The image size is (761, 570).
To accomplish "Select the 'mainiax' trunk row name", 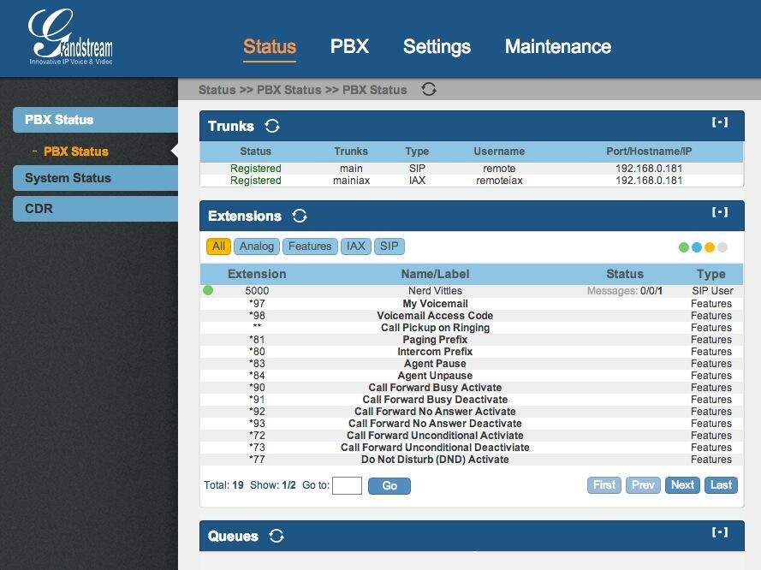I will pyautogui.click(x=351, y=181).
